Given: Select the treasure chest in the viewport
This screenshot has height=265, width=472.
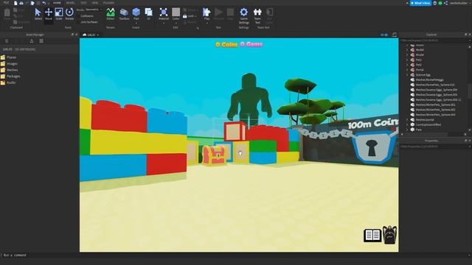Looking at the screenshot, I should pos(214,155).
